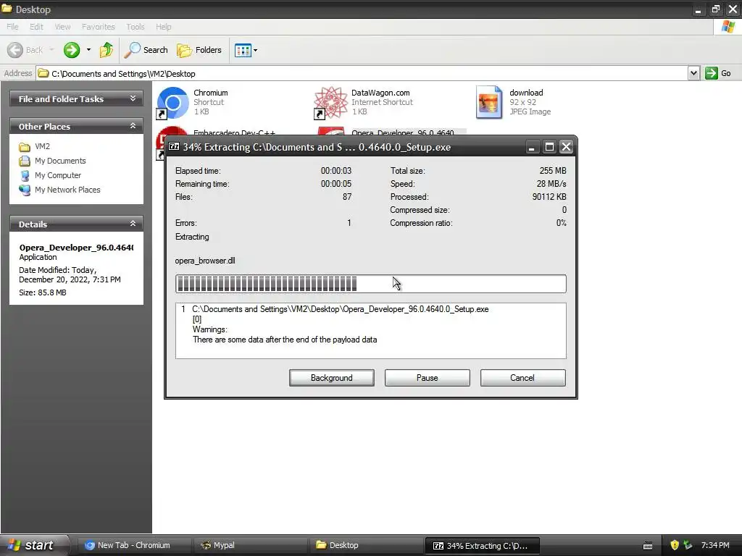742x556 pixels.
Task: Click the Desktop folder icon in title bar
Action: [7, 9]
